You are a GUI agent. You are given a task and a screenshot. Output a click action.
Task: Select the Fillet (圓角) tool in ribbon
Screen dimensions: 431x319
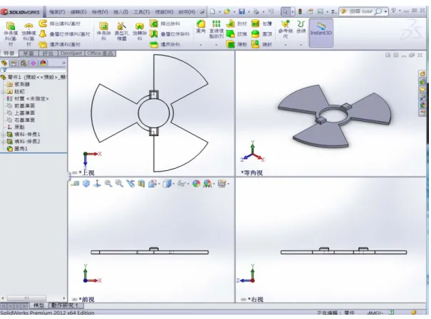[201, 26]
